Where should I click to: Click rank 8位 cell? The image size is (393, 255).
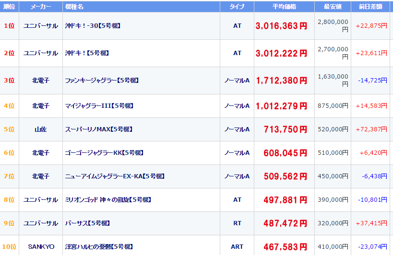[x=9, y=200]
